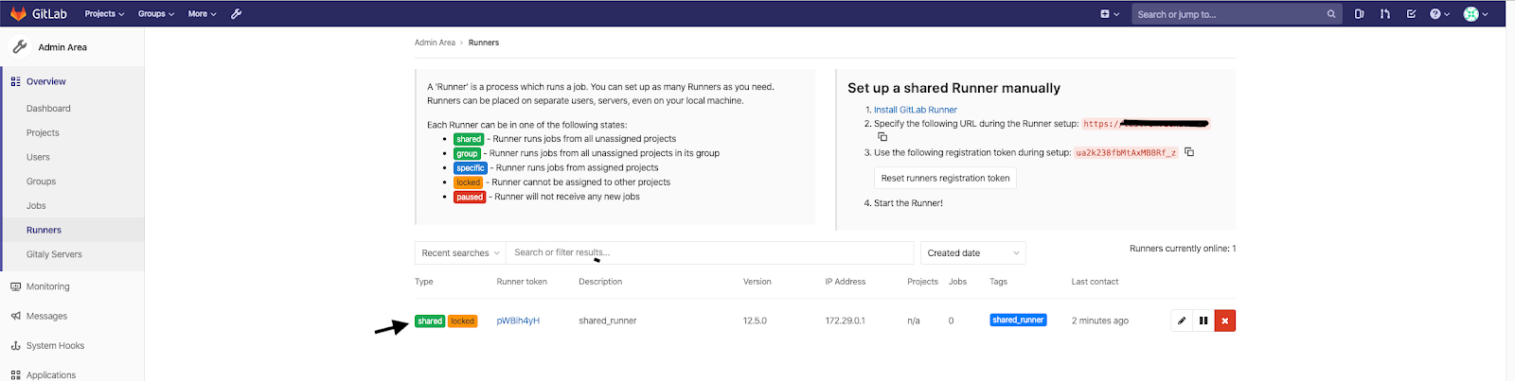
Task: Edit the shared_runner with pencil icon
Action: 1182,320
